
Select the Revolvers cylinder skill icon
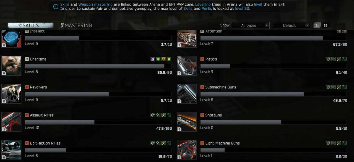tap(11, 94)
